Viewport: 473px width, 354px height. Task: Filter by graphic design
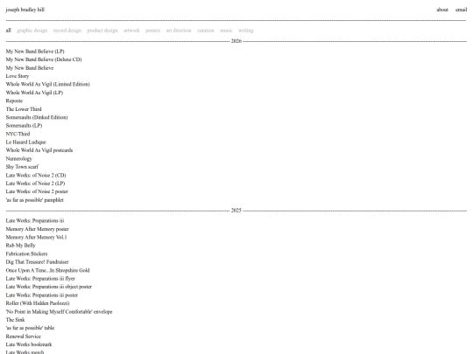[32, 31]
